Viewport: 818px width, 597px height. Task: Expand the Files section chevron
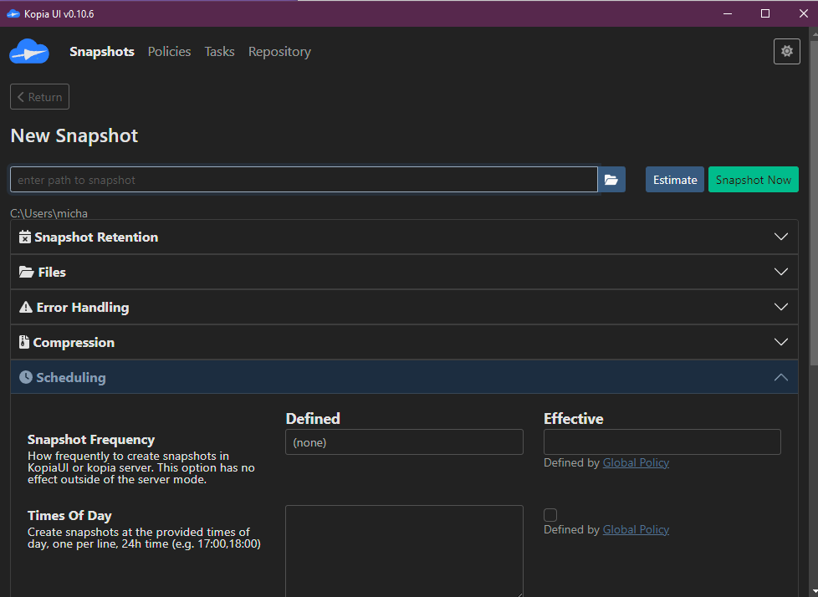click(780, 273)
